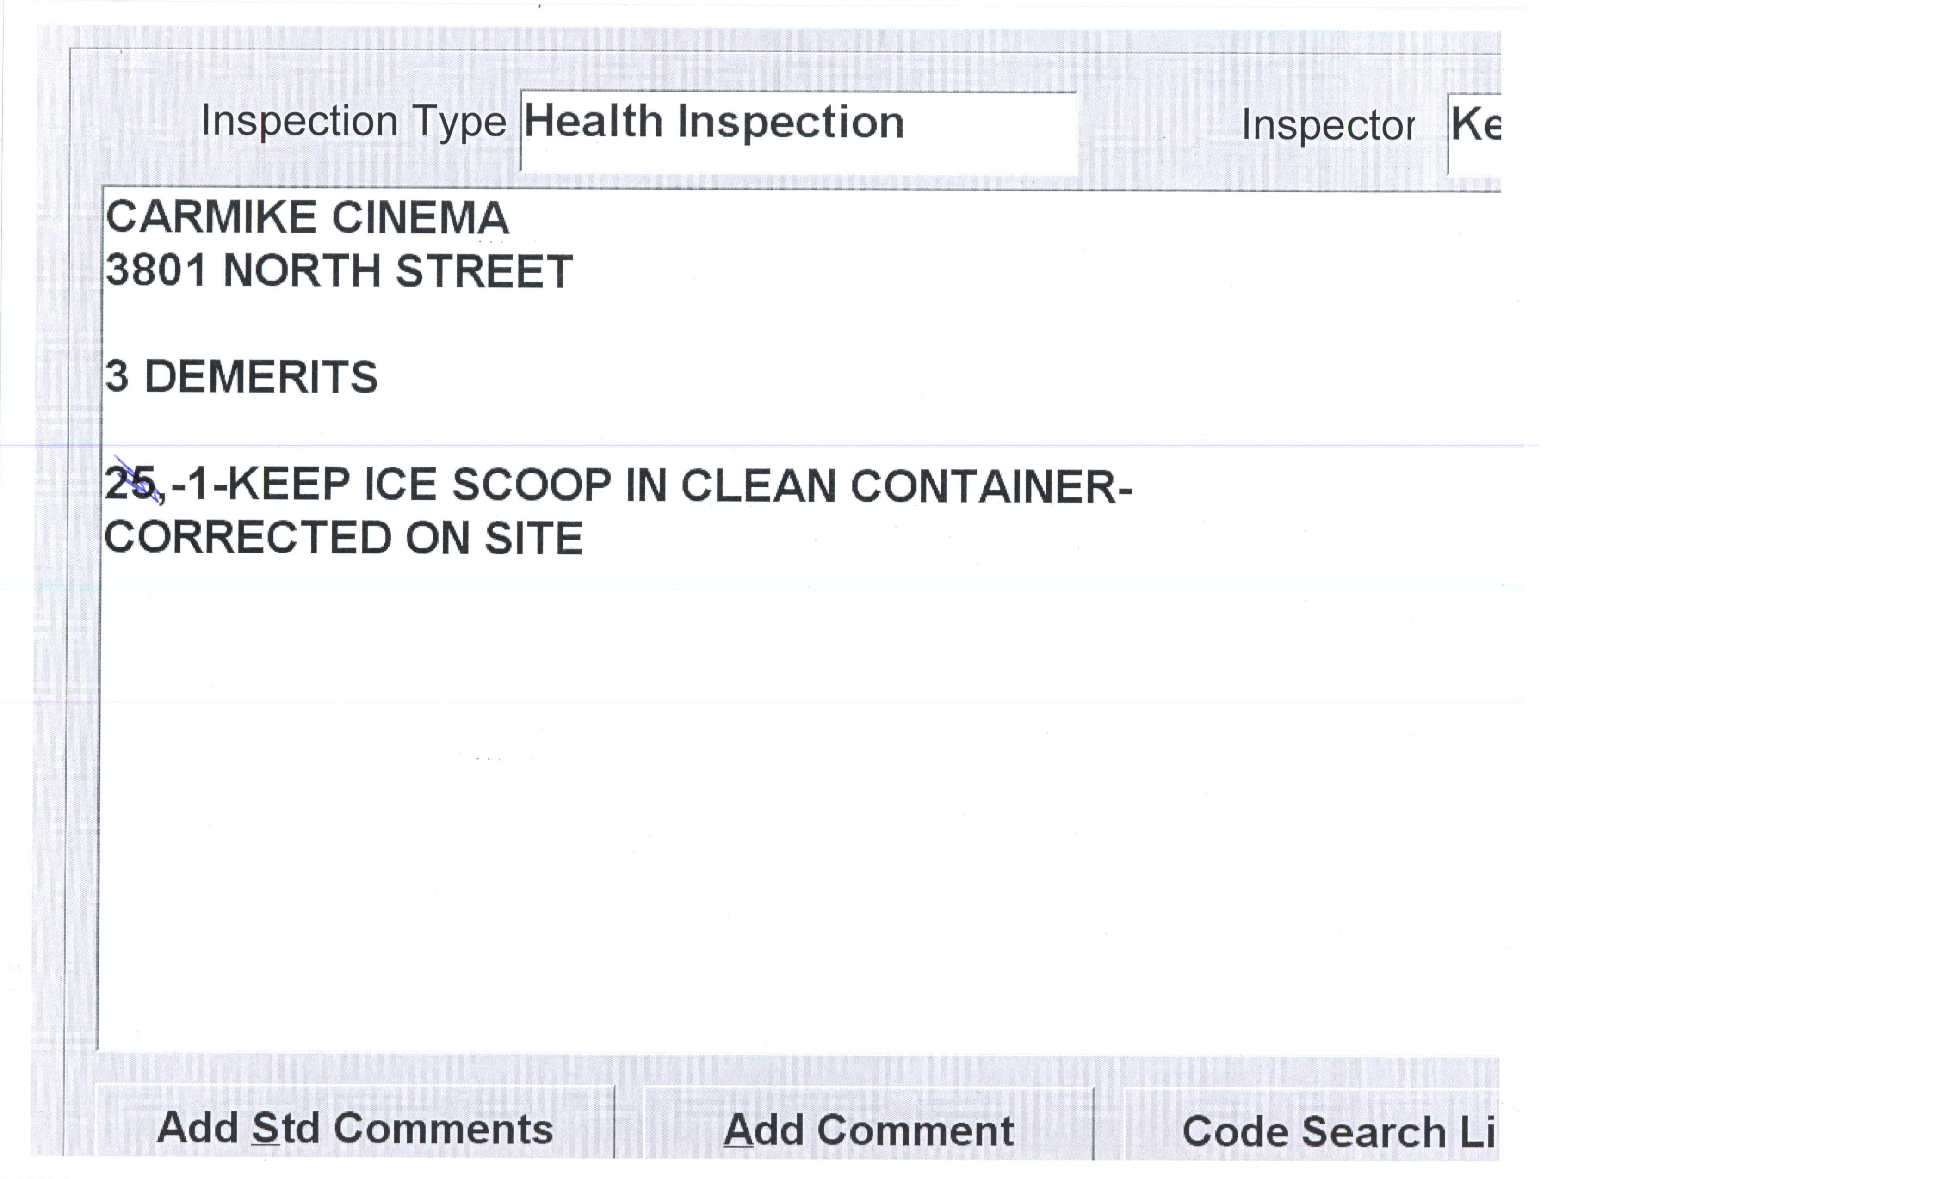Place cursor on the word STREET
Viewport: 1943px width, 1179px height.
pyautogui.click(x=483, y=271)
